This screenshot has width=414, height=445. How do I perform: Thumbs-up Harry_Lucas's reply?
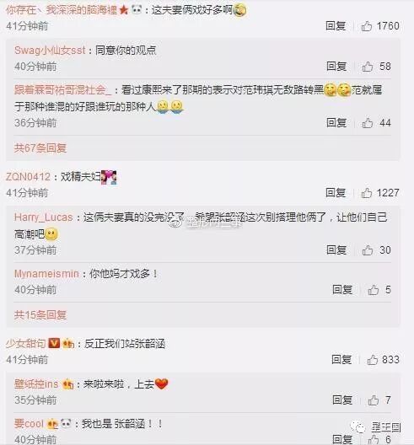tap(368, 250)
